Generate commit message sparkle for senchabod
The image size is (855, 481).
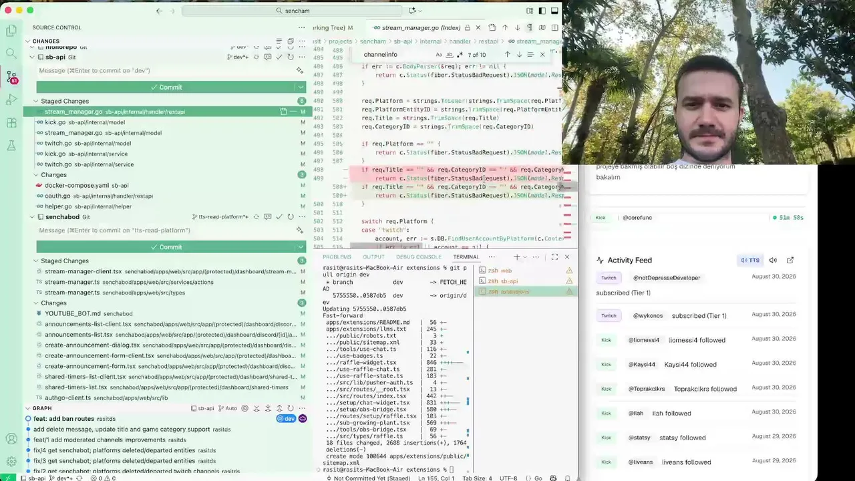coord(300,230)
